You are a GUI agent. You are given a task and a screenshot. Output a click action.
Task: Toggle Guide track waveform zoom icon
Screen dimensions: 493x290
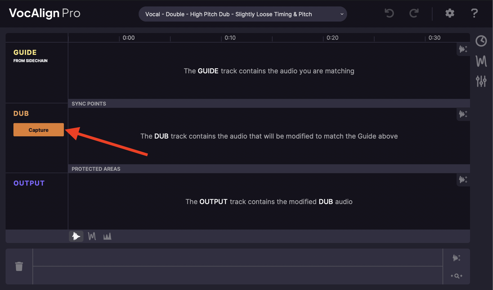(x=463, y=49)
